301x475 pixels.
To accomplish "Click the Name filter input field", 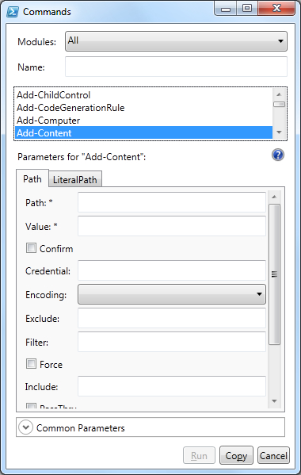I will [176, 67].
